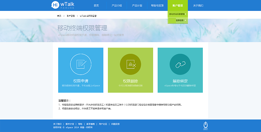Click the 首页 breadcrumb link
Image resolution: width=261 pixels, height=132 pixels.
pyautogui.click(x=59, y=16)
